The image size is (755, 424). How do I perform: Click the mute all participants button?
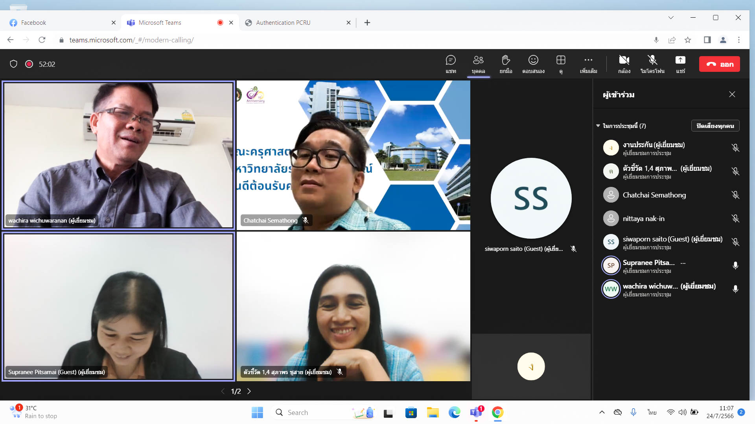click(x=715, y=126)
